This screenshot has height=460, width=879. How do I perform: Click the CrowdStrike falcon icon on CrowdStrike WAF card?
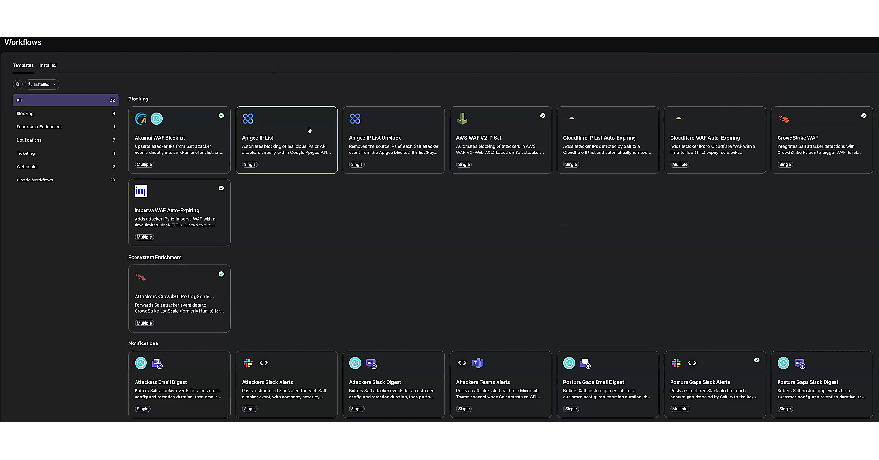point(783,118)
